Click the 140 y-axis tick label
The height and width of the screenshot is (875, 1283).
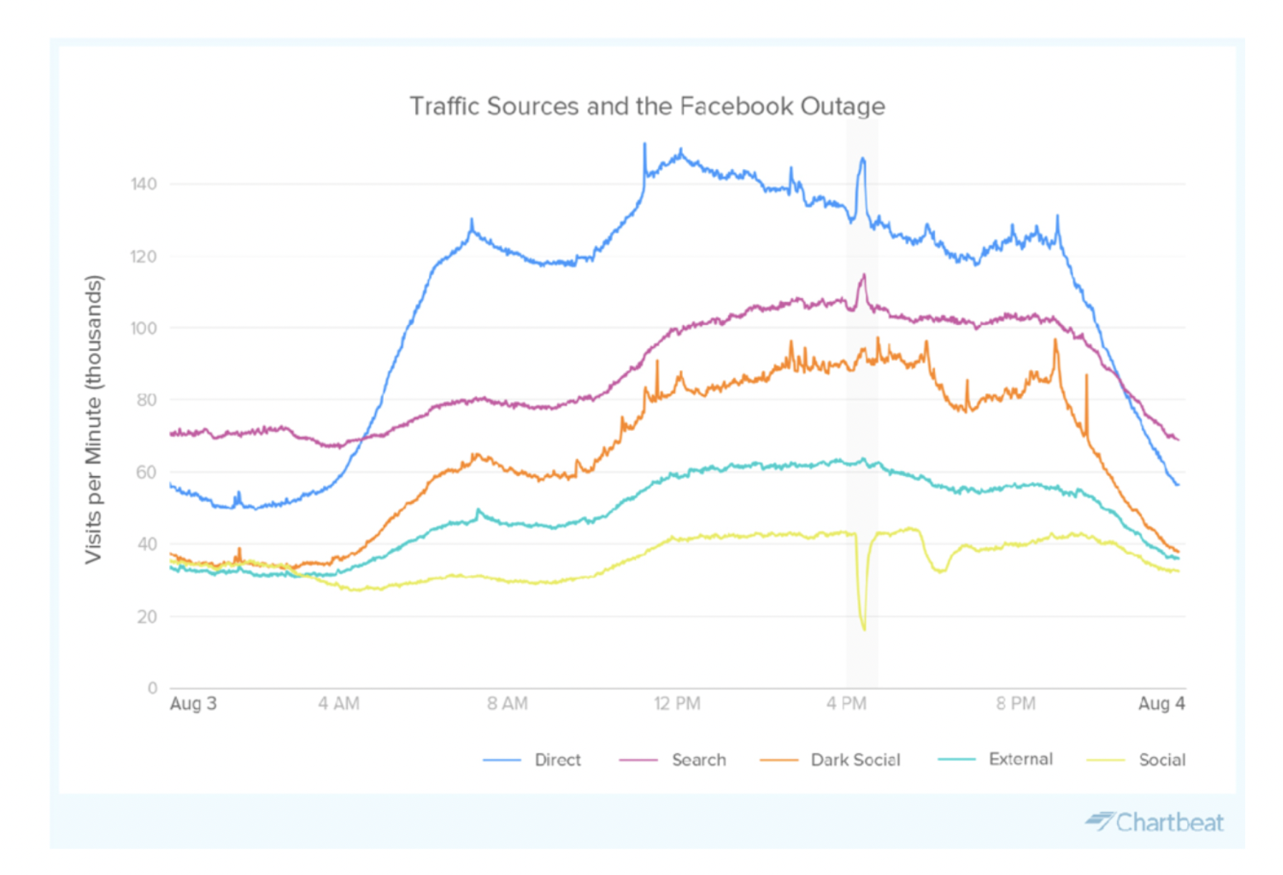143,185
